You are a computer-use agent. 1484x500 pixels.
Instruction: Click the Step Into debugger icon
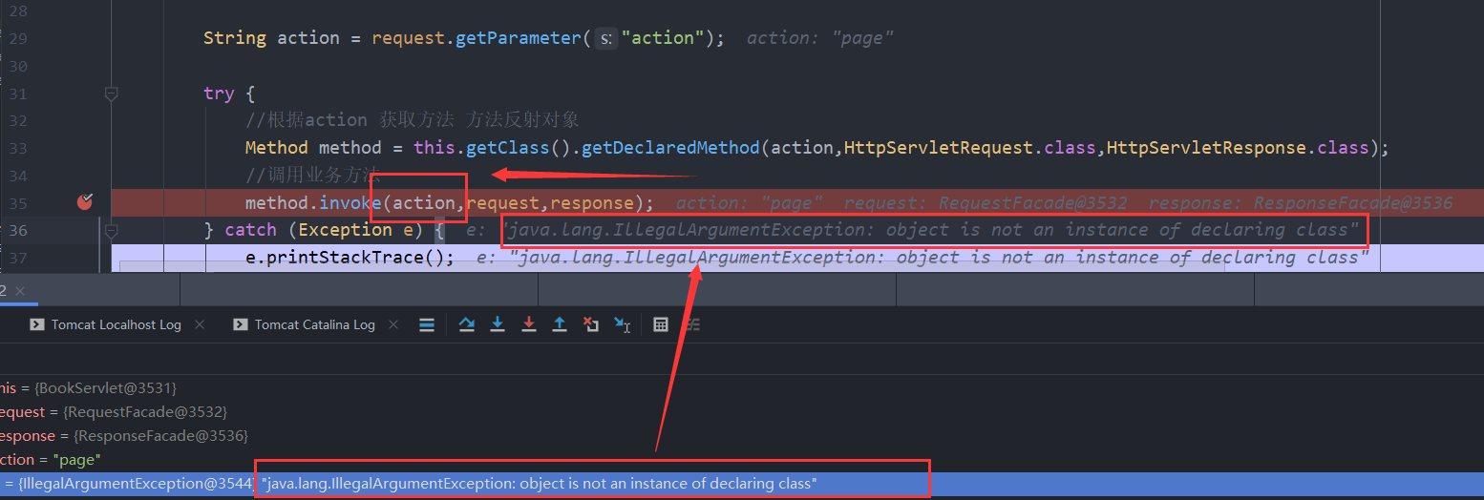point(498,324)
